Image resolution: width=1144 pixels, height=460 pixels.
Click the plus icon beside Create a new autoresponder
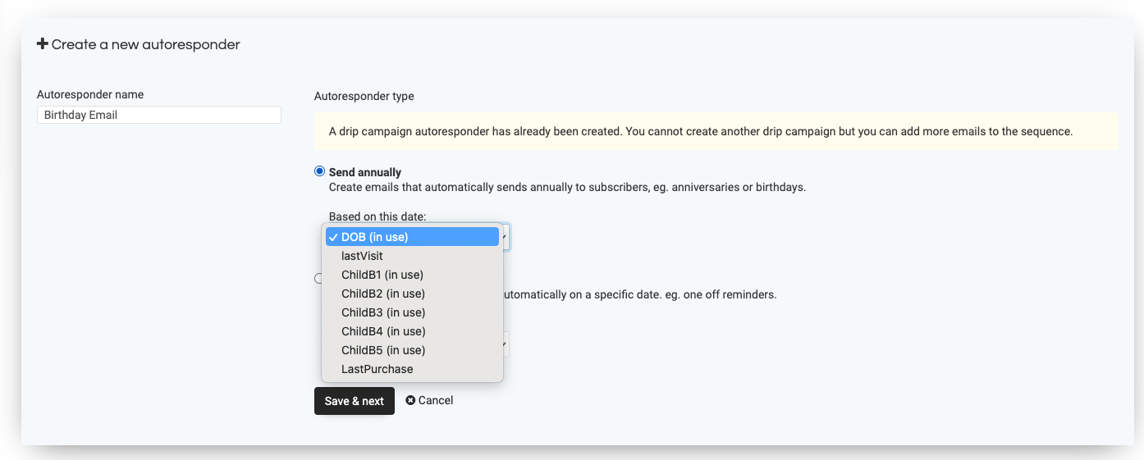43,44
